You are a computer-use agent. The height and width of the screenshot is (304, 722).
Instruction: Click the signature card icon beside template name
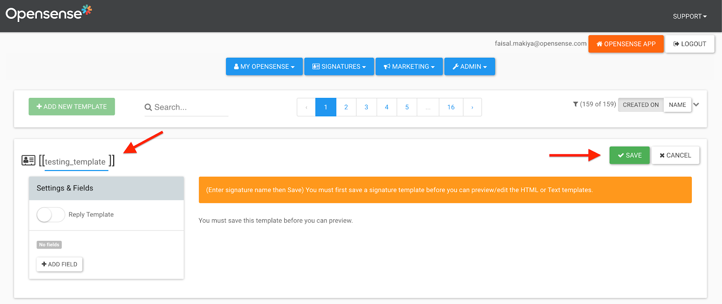click(x=28, y=160)
